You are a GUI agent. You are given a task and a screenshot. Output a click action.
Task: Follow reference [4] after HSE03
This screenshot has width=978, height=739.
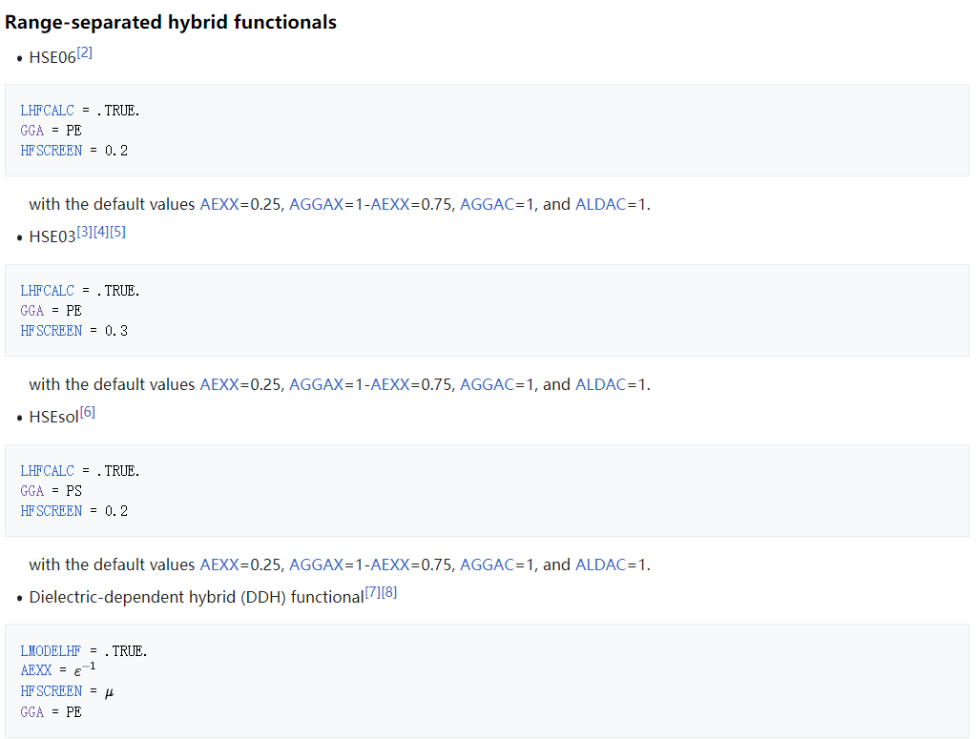pyautogui.click(x=101, y=233)
